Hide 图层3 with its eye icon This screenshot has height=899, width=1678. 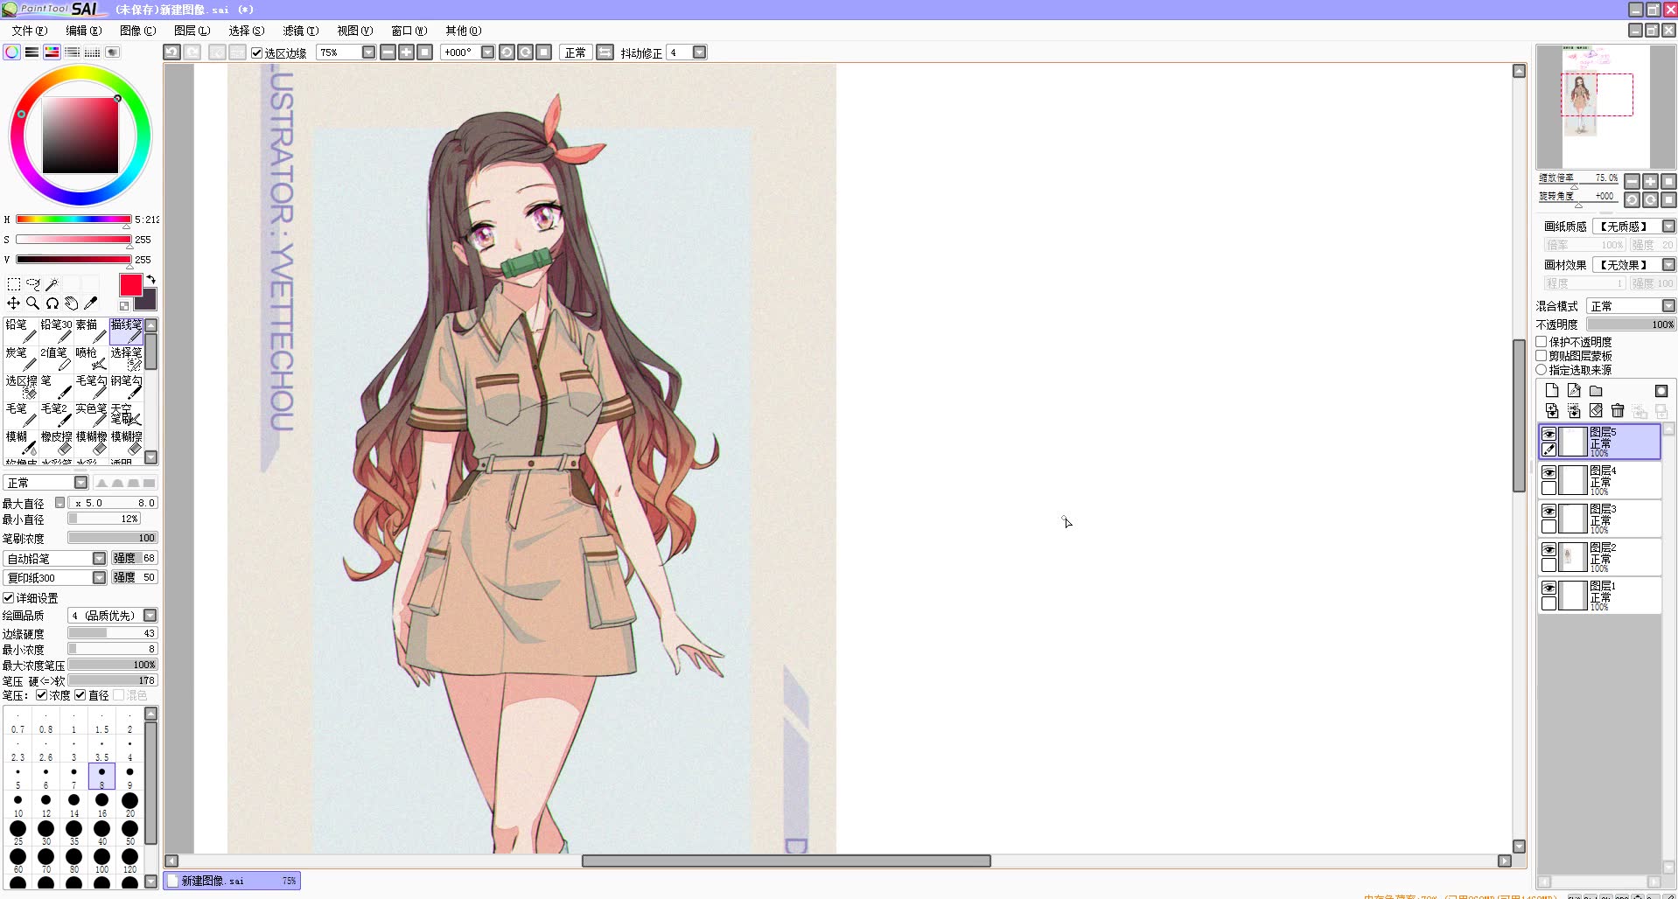1549,511
